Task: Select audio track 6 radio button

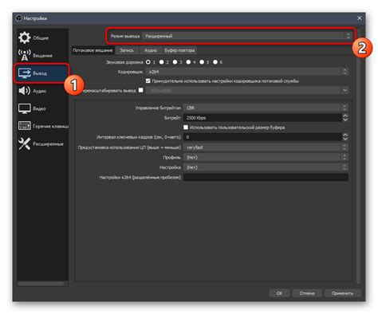Action: [215, 62]
